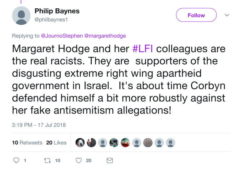
Task: Click the tartan-pattern liker avatar
Action: pyautogui.click(x=148, y=143)
